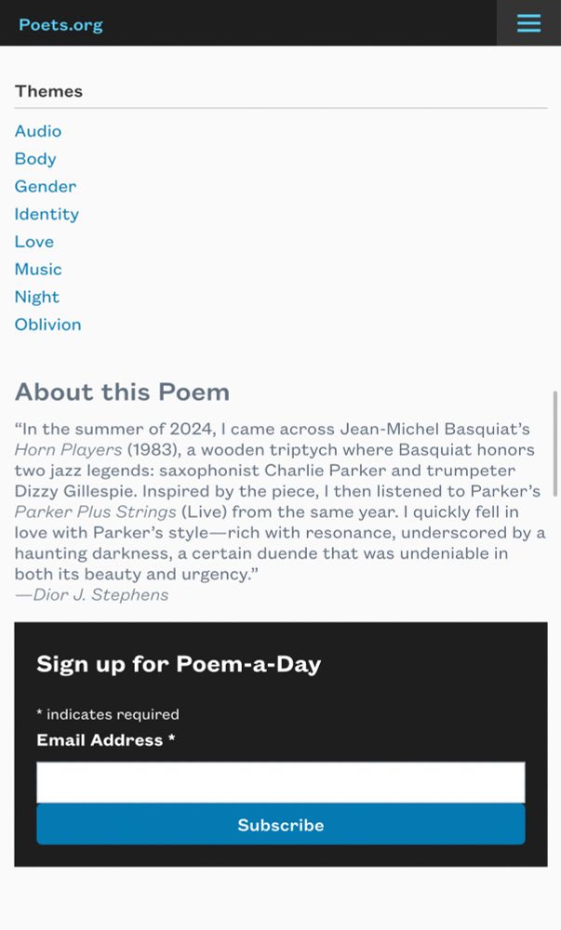561x930 pixels.
Task: Browse the Love theme
Action: (34, 242)
